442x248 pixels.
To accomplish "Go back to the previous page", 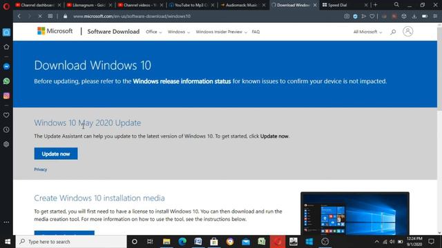I will pyautogui.click(x=19, y=17).
